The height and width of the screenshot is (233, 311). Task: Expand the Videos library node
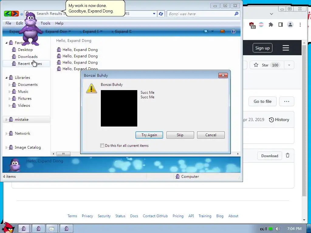tap(9, 105)
